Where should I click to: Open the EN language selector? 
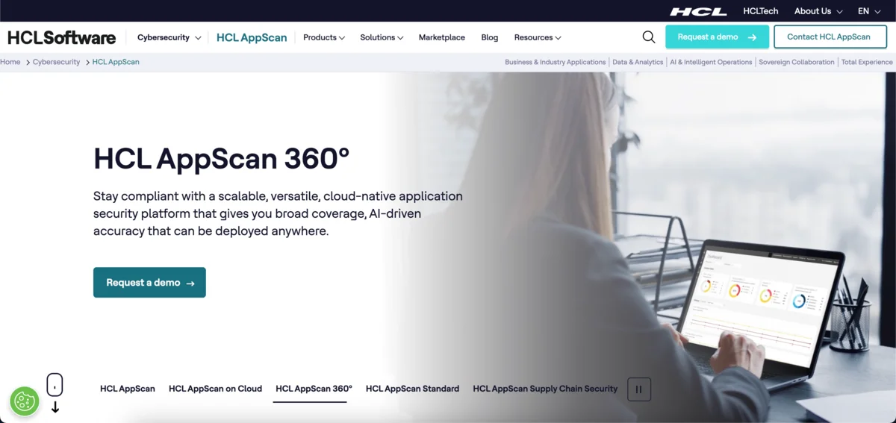870,11
